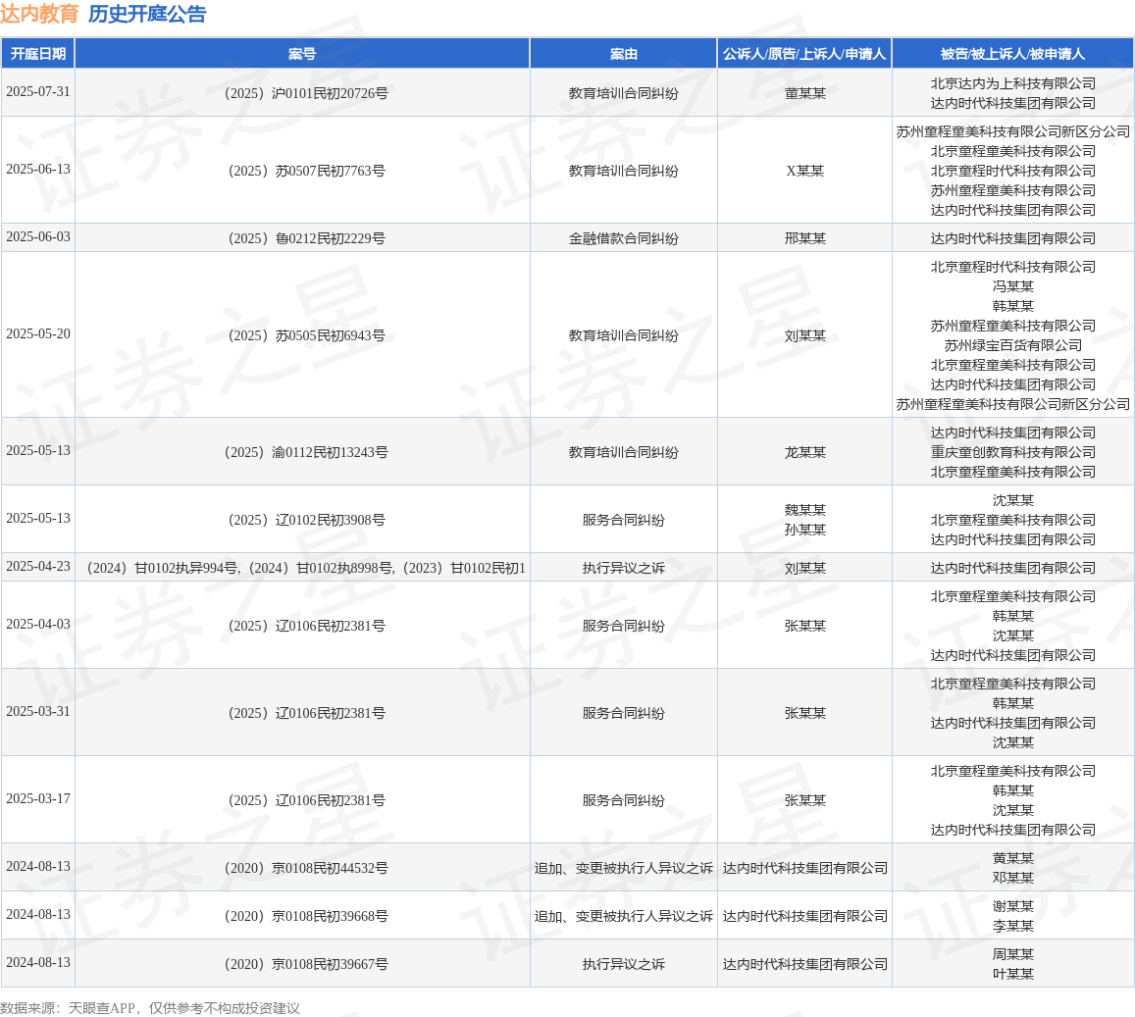
Task: Click defendant 重庆童创教育科技有限公司
Action: click(1012, 452)
